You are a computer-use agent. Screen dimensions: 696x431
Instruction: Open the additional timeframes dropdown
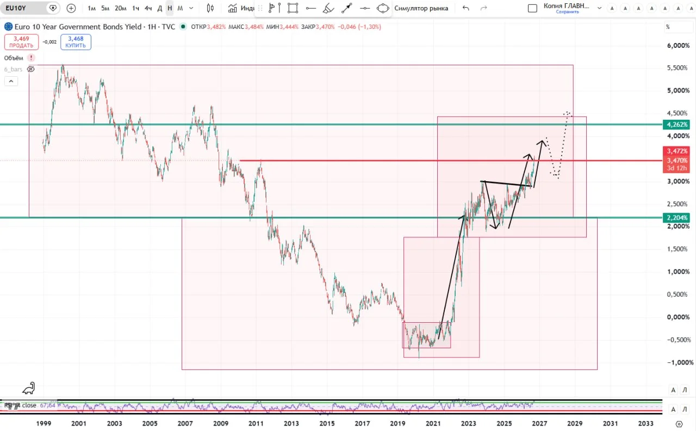192,8
